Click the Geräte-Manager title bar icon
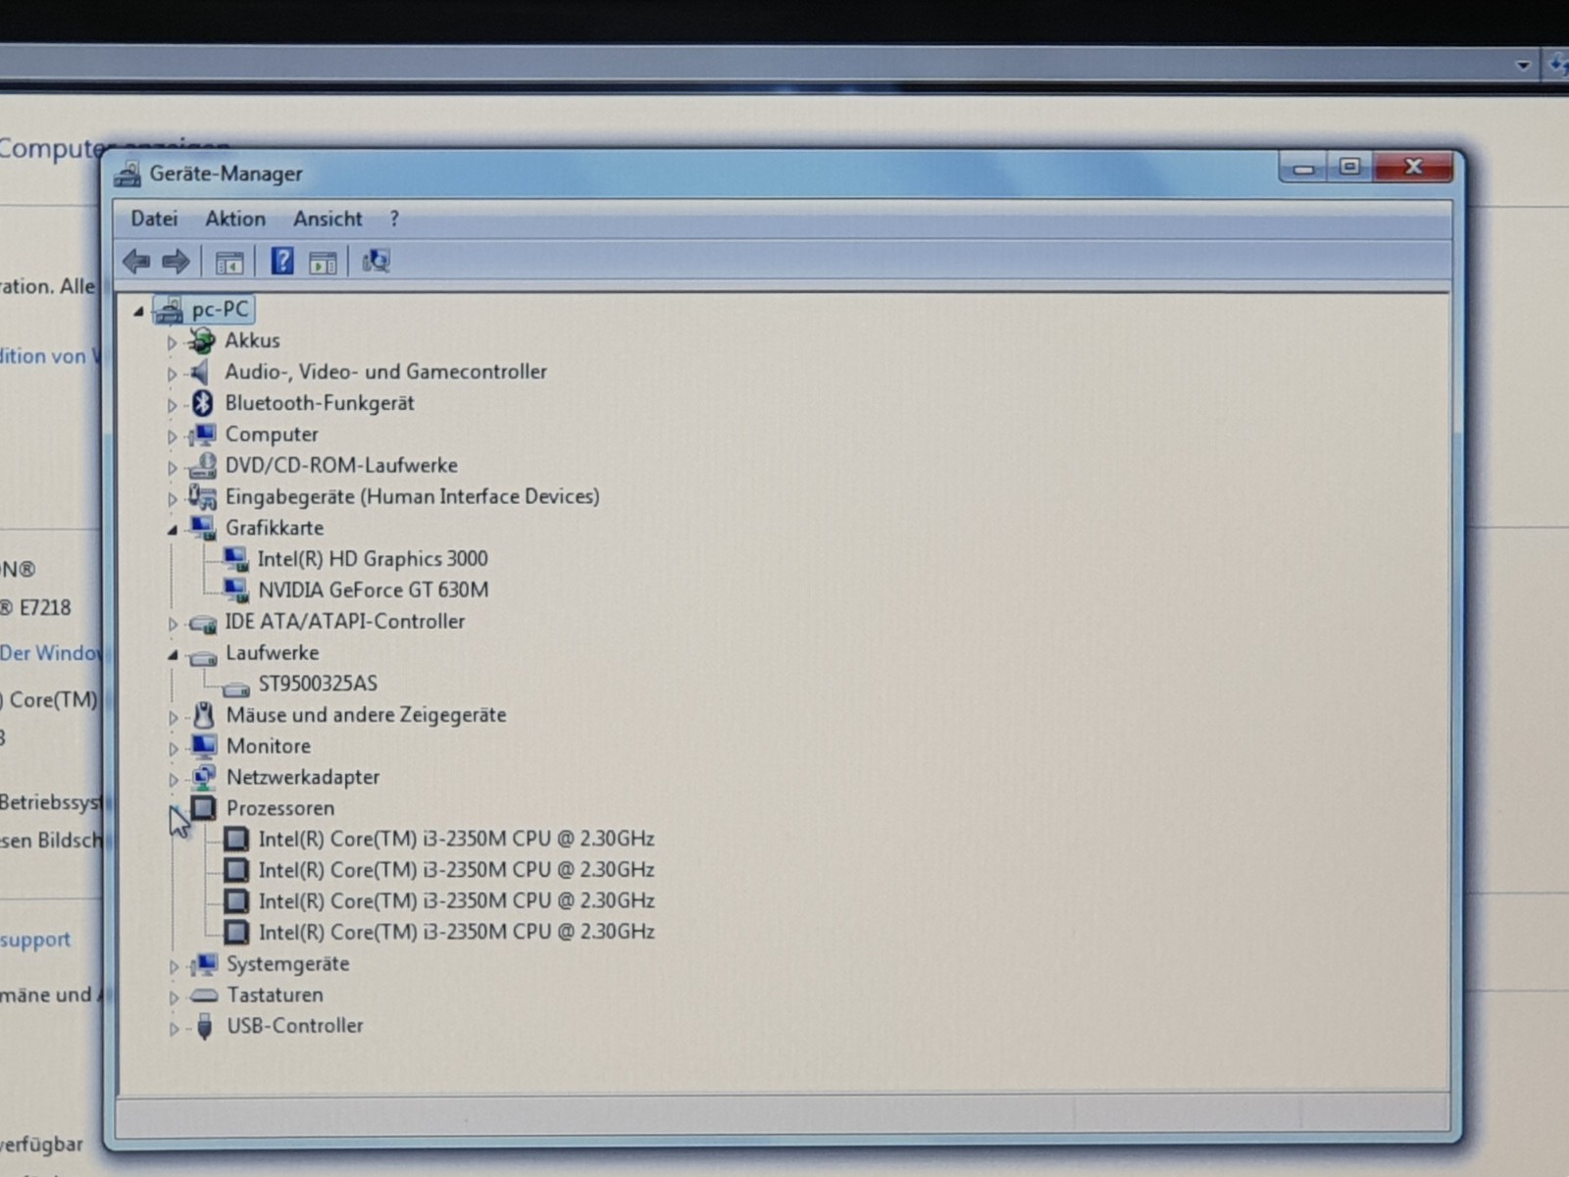Screen dimensions: 1569x1177 pos(127,174)
